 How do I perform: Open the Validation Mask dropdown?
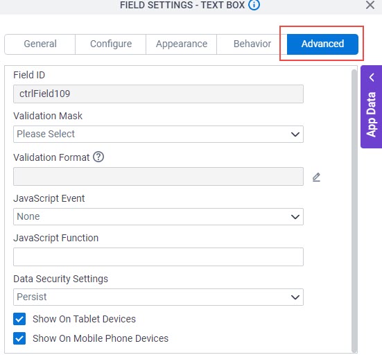(158, 134)
